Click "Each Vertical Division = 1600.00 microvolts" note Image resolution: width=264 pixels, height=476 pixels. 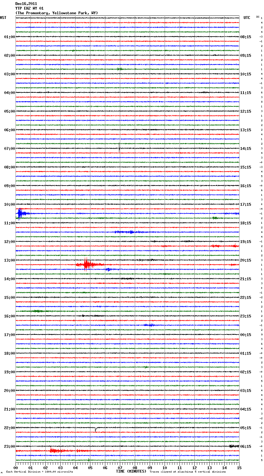(40, 472)
